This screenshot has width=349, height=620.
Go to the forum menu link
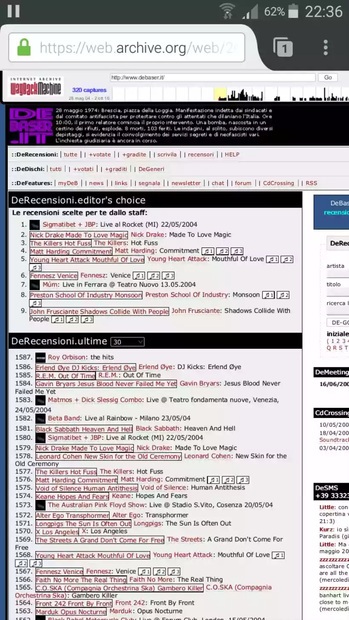243,183
